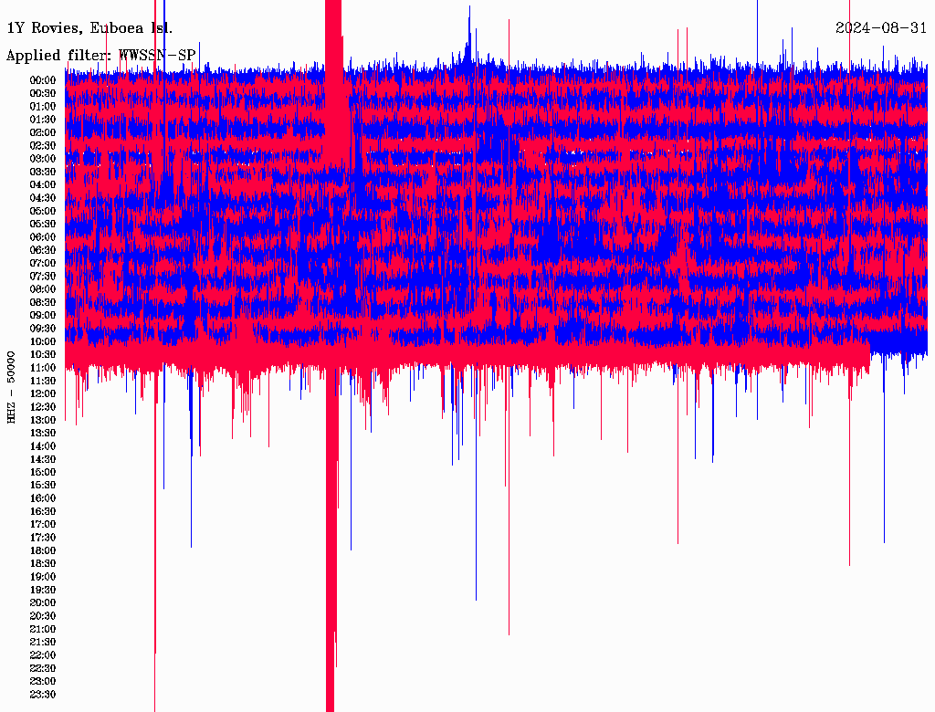Select the 22:30 time label
The image size is (935, 712).
point(43,668)
